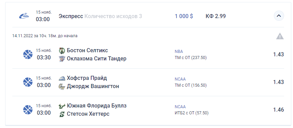Click basketball icon for Boston Celtics match
The image size is (293, 128).
coord(28,55)
